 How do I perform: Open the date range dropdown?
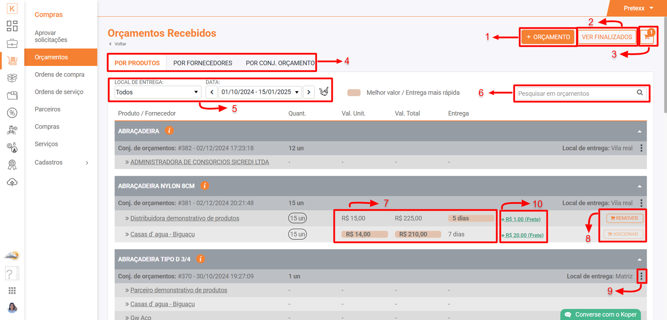tap(260, 92)
